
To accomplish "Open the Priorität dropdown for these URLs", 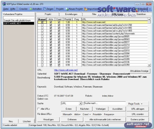I will tap(97, 114).
